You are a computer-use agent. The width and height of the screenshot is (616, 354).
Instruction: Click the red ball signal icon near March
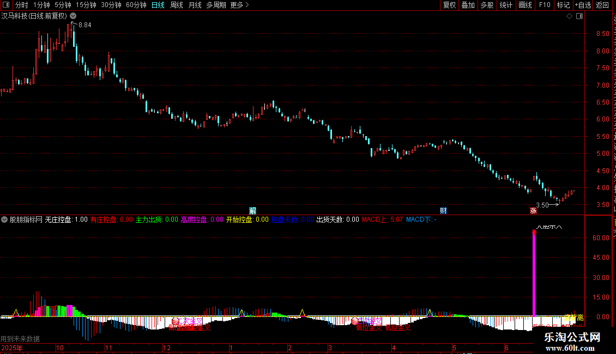pos(354,321)
